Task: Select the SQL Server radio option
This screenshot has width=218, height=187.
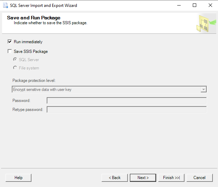Action: coord(15,59)
